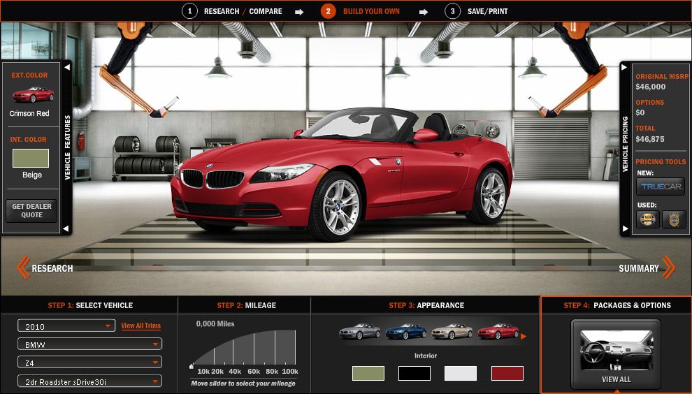Open the year 2010 dropdown
Viewport: 692px width, 394px height.
[66, 326]
